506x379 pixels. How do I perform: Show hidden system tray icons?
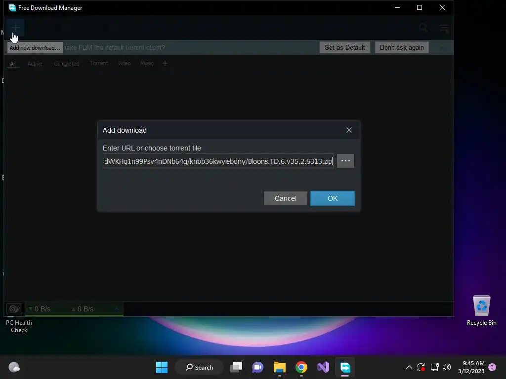(x=409, y=367)
